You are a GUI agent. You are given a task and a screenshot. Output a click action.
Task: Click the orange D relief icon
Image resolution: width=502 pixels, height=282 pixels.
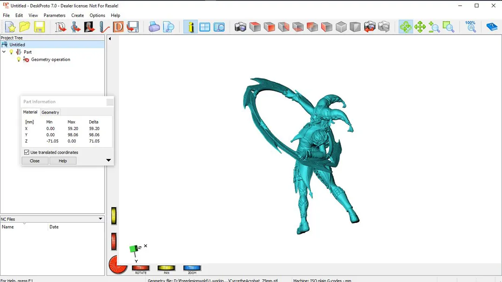tap(118, 27)
